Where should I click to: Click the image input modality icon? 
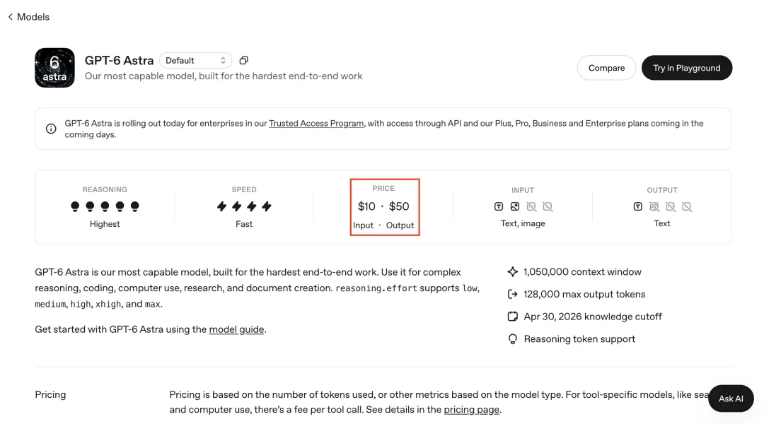point(515,206)
